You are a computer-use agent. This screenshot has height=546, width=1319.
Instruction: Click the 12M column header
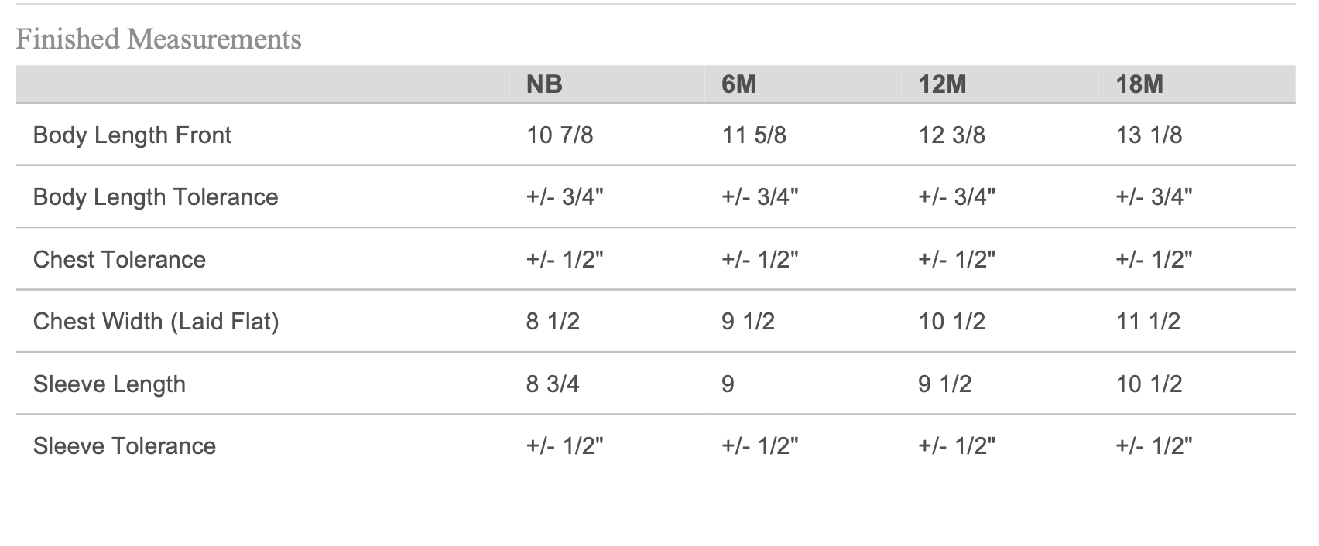942,84
